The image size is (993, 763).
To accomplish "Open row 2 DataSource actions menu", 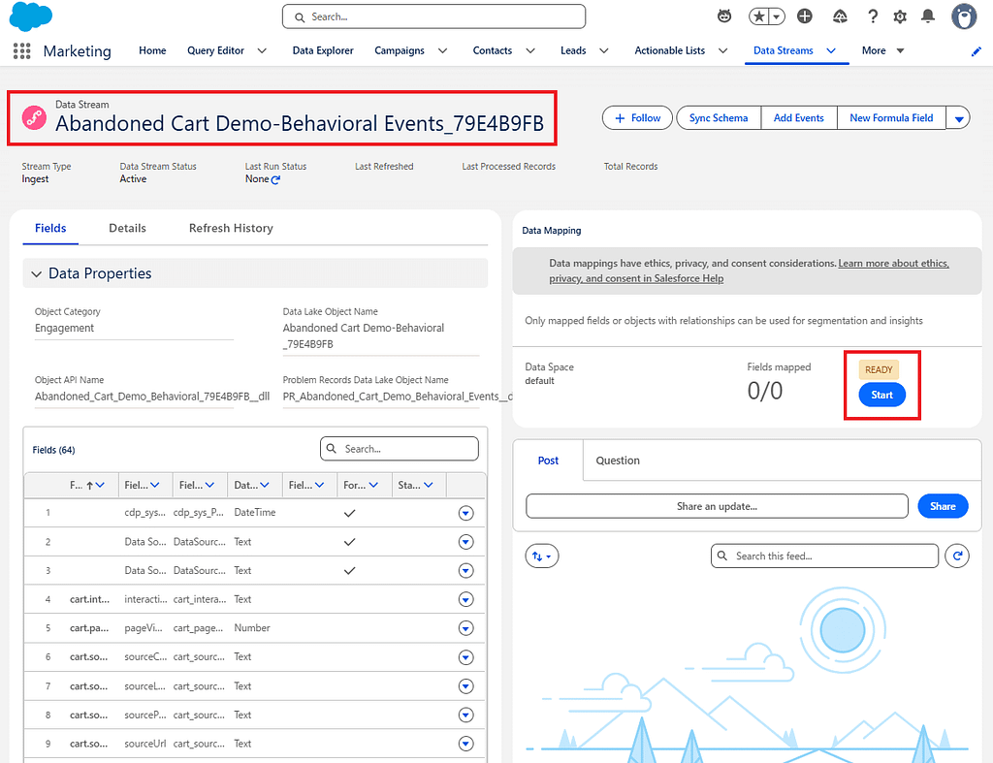I will point(466,542).
